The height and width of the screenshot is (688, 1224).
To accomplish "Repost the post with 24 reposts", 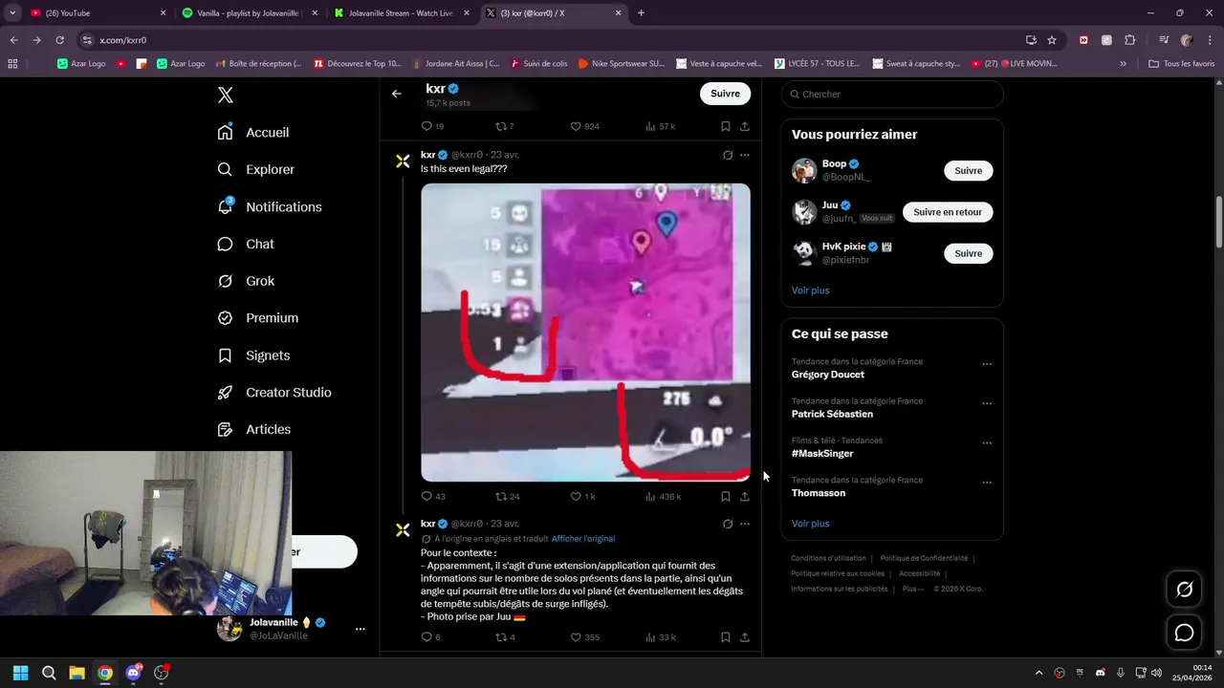I will [508, 496].
